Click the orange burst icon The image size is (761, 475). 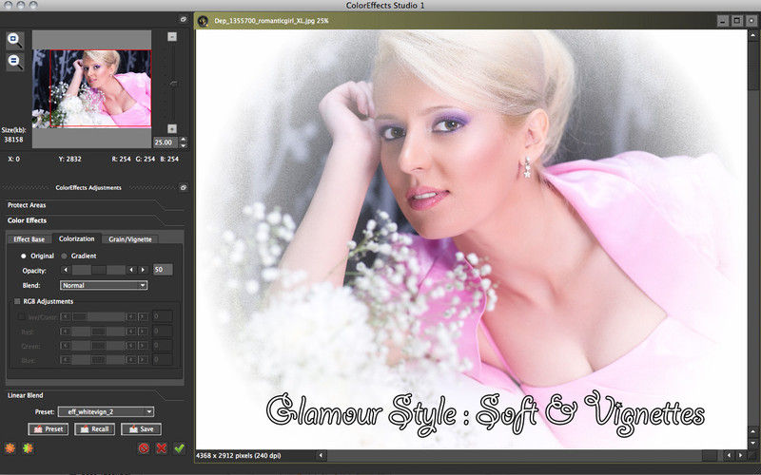[10, 448]
